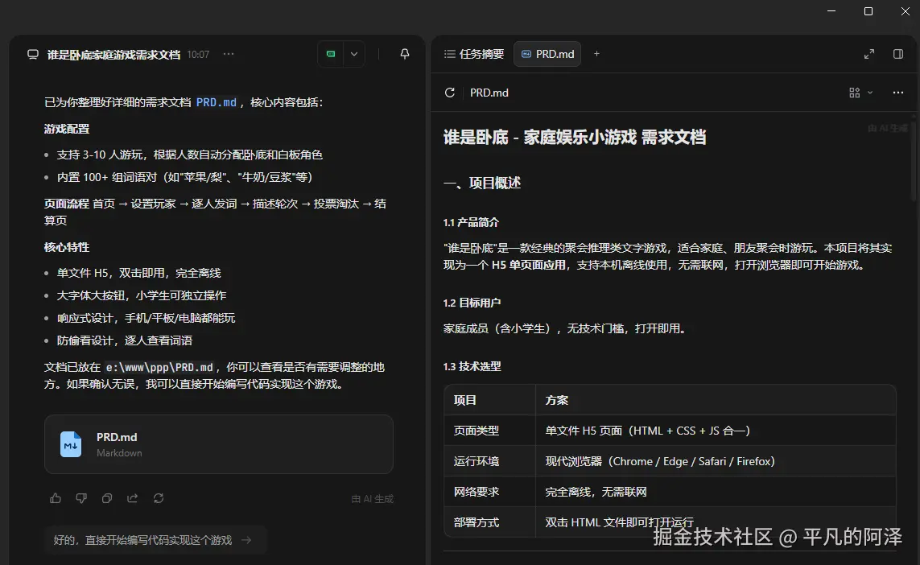Click the 由 AI 生成 label under message
Image resolution: width=920 pixels, height=565 pixels.
[x=373, y=499]
